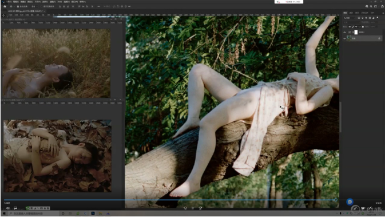Click the comment bubble icon at bottom left
385x217 pixels.
point(15,208)
